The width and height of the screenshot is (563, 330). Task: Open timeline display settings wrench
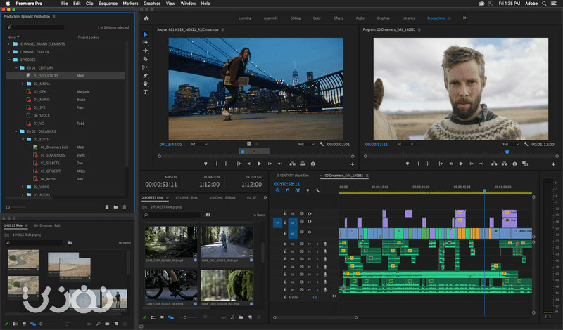tap(317, 190)
